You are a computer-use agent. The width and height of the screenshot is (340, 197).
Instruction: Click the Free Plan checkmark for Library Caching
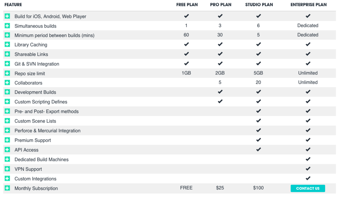(x=186, y=44)
